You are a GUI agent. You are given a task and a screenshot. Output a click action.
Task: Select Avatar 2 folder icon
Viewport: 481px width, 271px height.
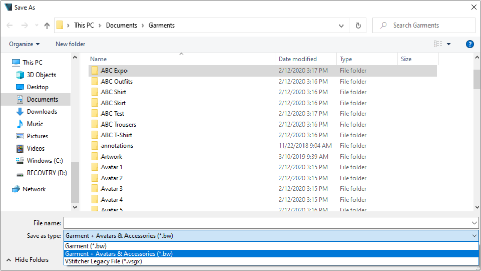tap(95, 178)
